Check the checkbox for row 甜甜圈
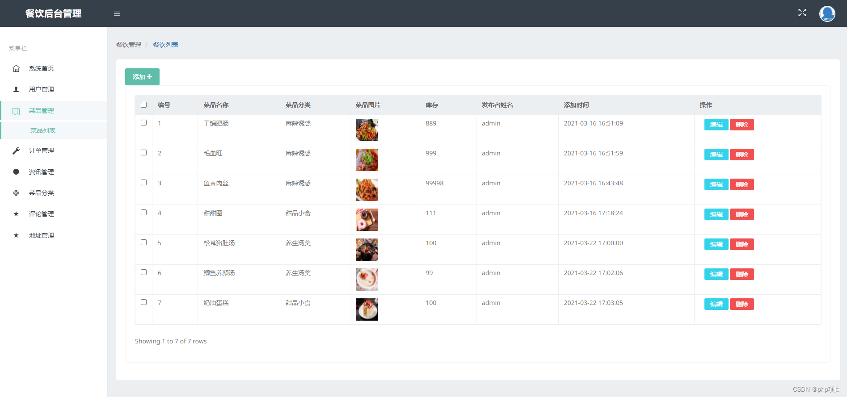This screenshot has height=397, width=847. tap(143, 213)
